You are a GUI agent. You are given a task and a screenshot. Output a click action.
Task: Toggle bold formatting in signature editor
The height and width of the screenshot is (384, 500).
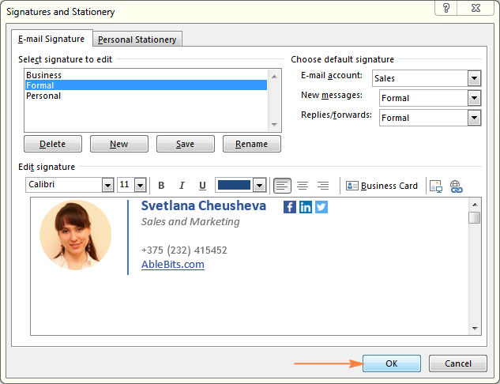tap(161, 186)
